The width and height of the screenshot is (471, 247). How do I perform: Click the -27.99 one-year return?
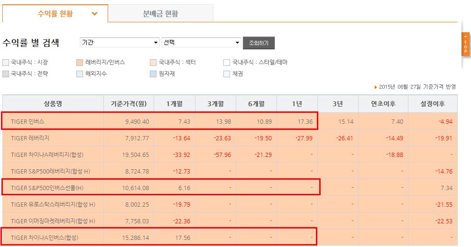[x=304, y=138]
